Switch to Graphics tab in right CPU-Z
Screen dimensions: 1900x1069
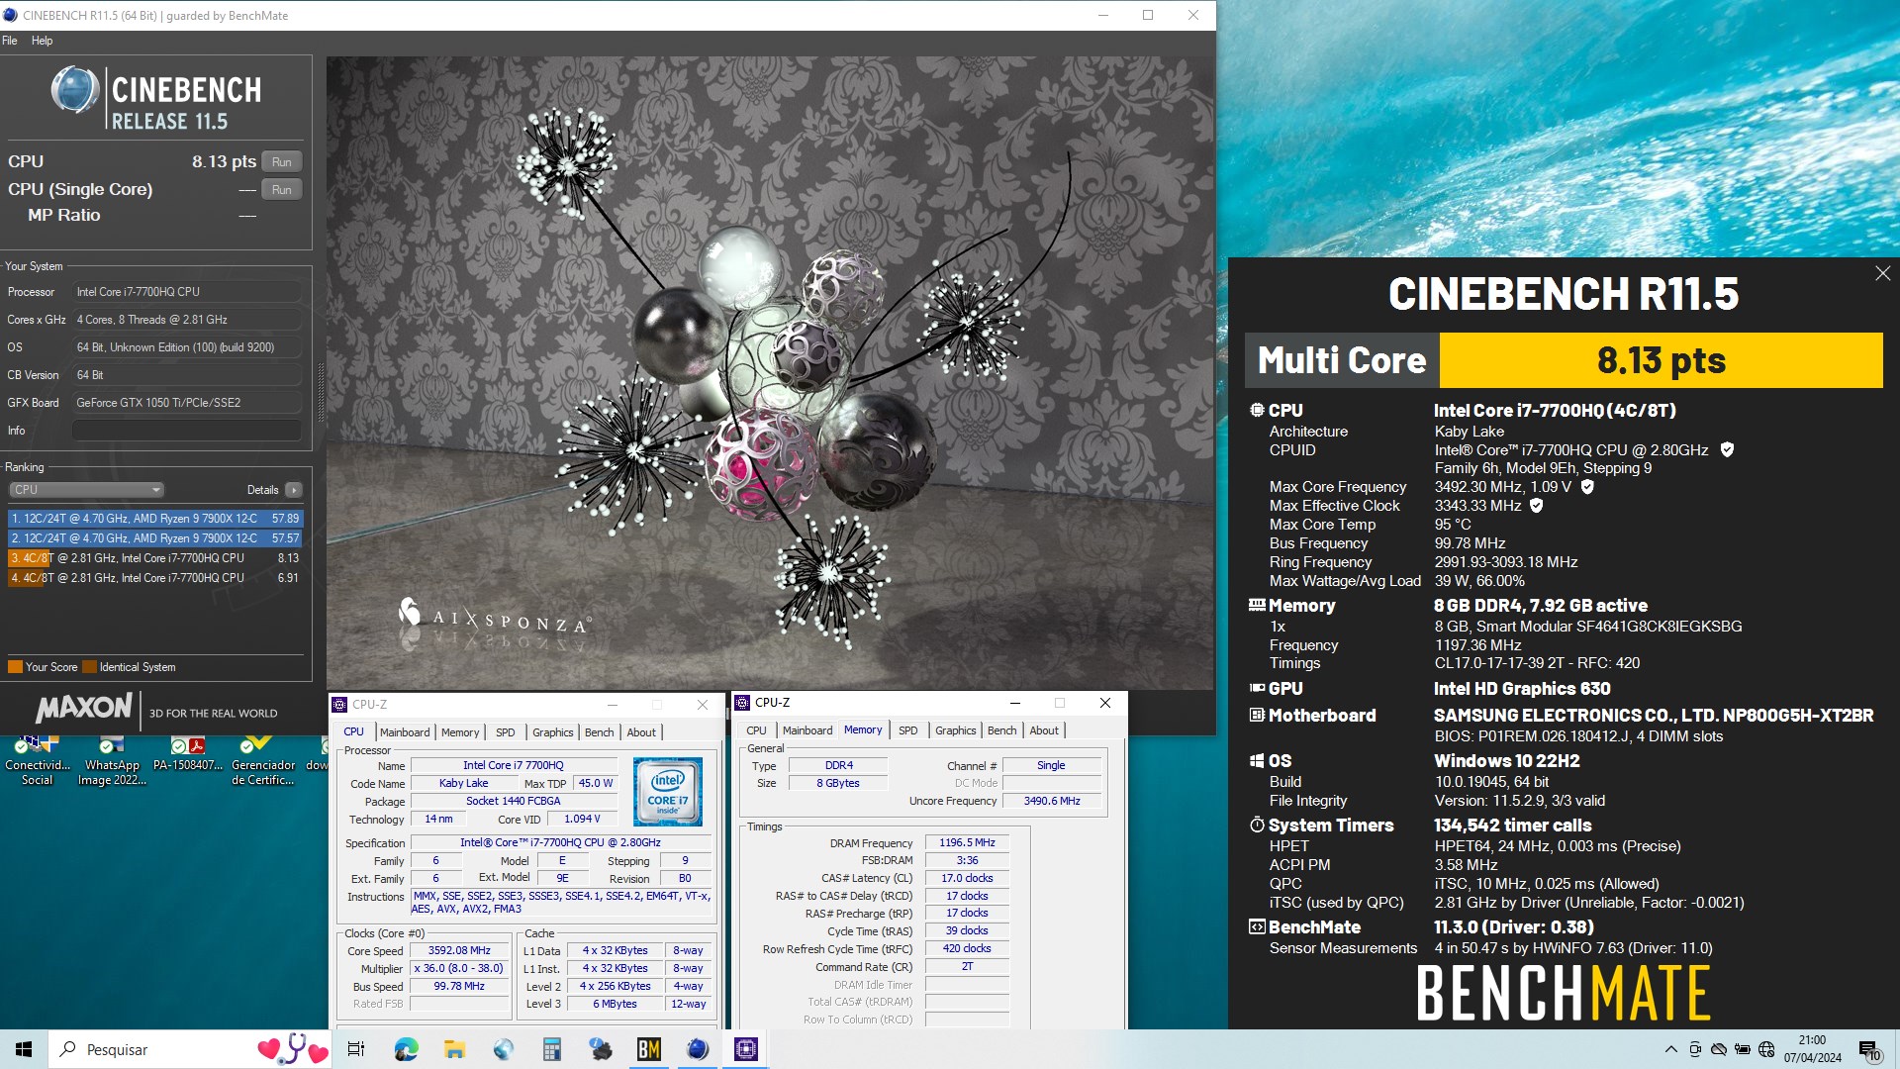coord(955,730)
